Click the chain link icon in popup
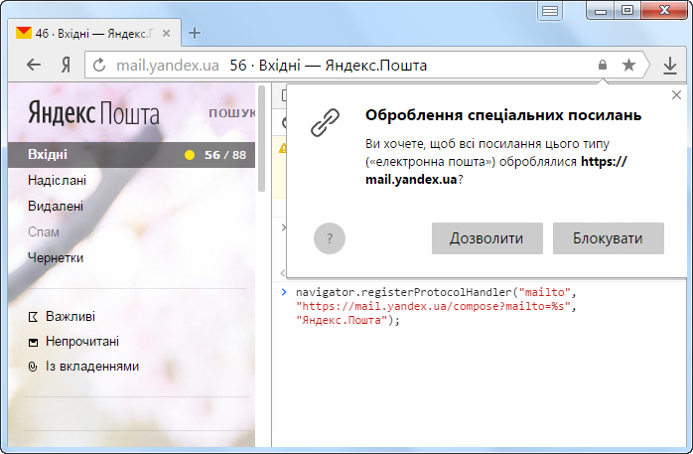This screenshot has width=693, height=454. click(x=326, y=122)
